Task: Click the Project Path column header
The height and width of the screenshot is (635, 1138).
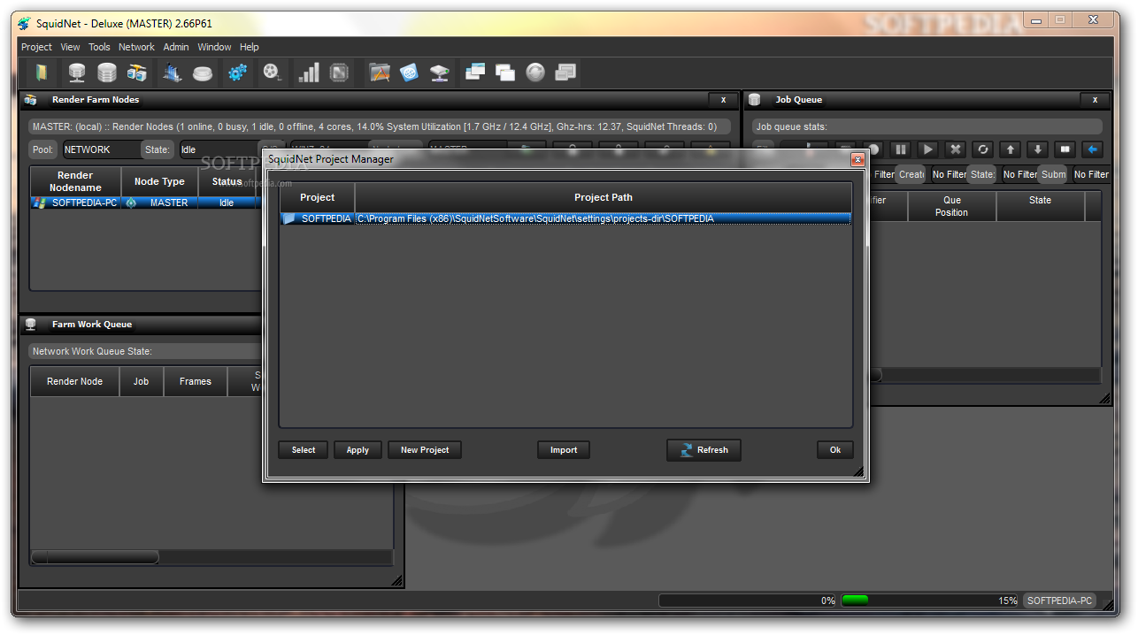Action: pos(604,197)
